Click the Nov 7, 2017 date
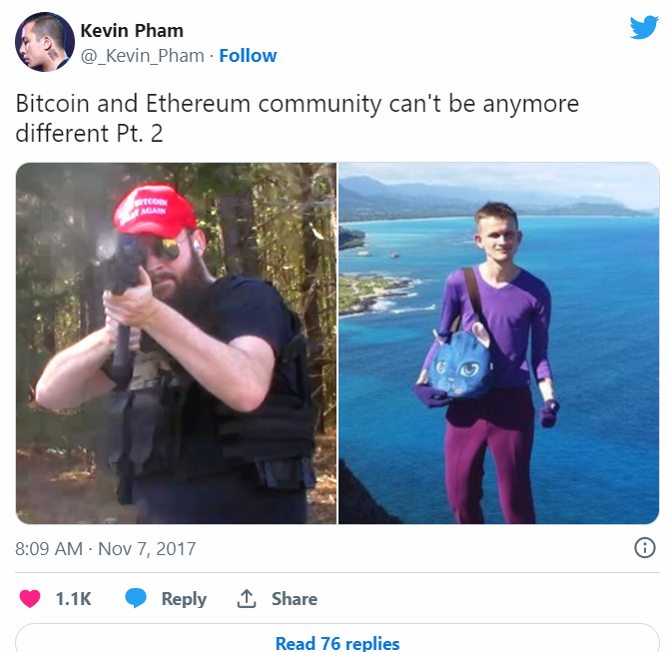Screen dimensions: 669x652 tap(147, 549)
